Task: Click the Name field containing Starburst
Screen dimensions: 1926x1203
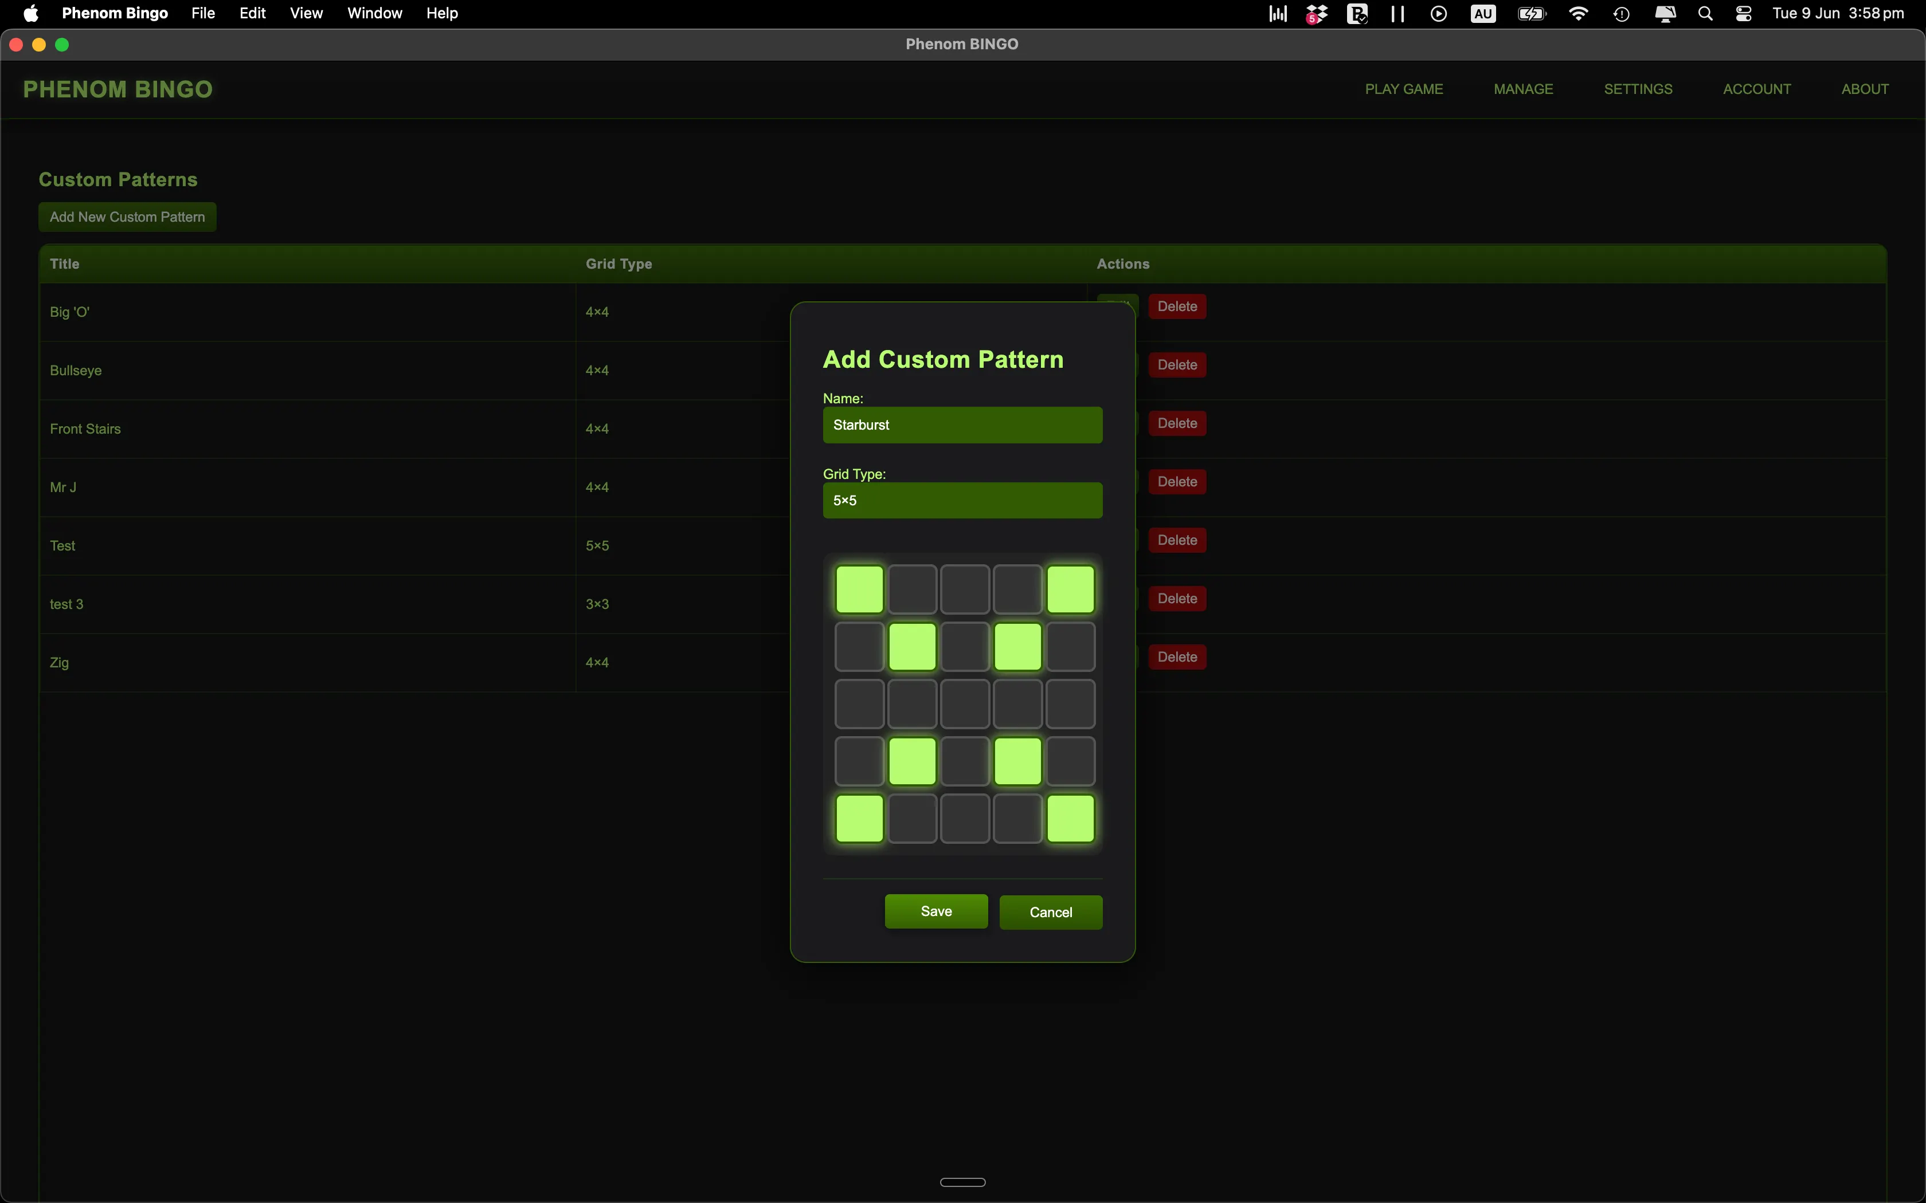Action: pos(962,425)
